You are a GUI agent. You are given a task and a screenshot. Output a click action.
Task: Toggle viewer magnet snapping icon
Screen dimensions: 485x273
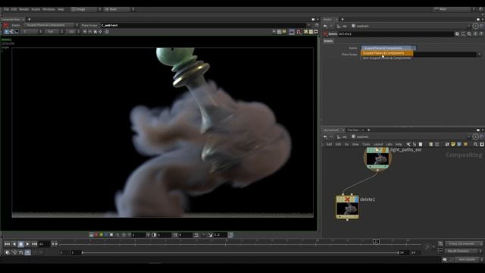[x=299, y=32]
